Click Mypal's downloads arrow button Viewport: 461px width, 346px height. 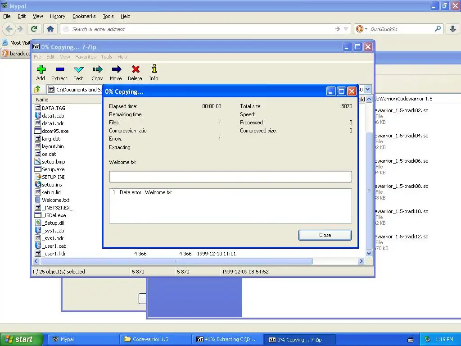tap(453, 29)
